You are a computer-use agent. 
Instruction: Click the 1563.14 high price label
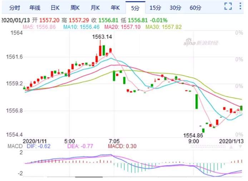(102, 37)
